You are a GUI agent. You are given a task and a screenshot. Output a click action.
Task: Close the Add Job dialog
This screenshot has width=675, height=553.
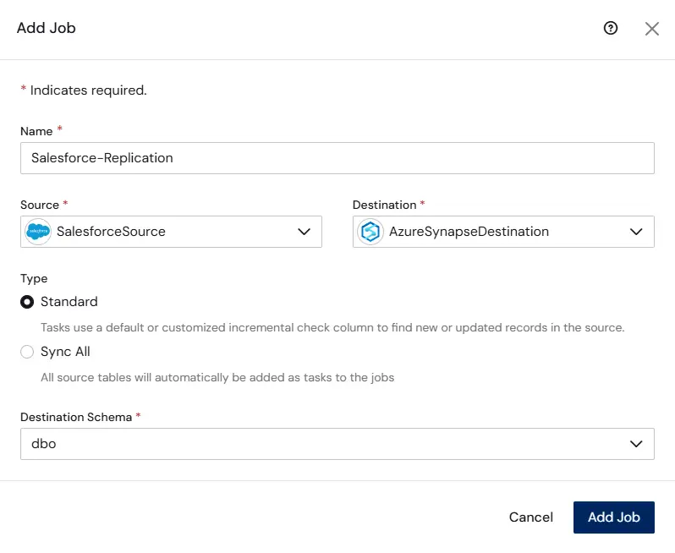652,29
